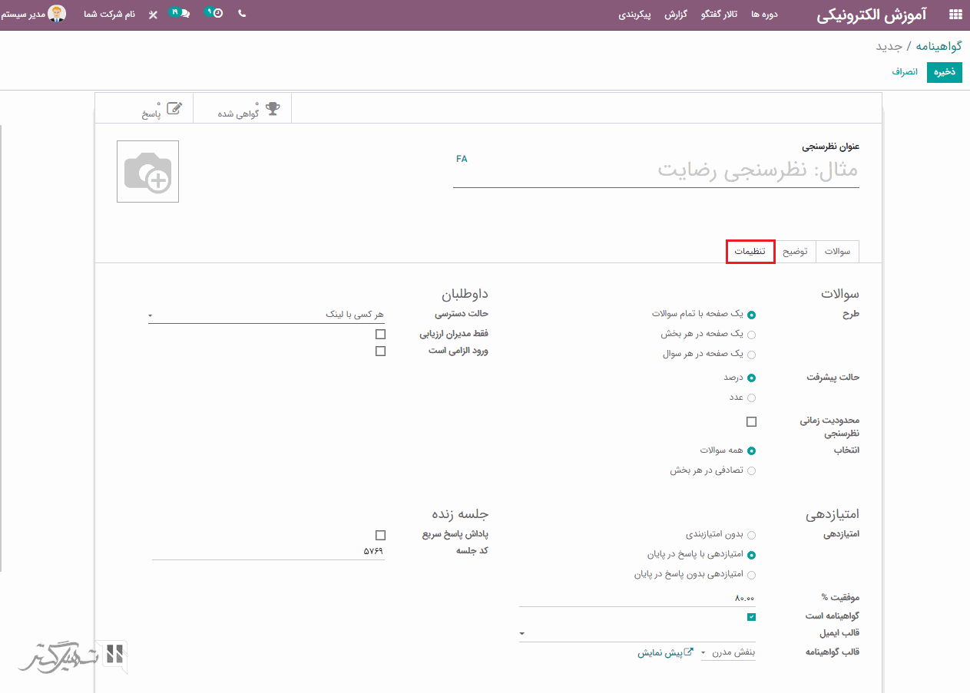Switch to the 'سوالات' tab
This screenshot has width=970, height=693.
[837, 252]
